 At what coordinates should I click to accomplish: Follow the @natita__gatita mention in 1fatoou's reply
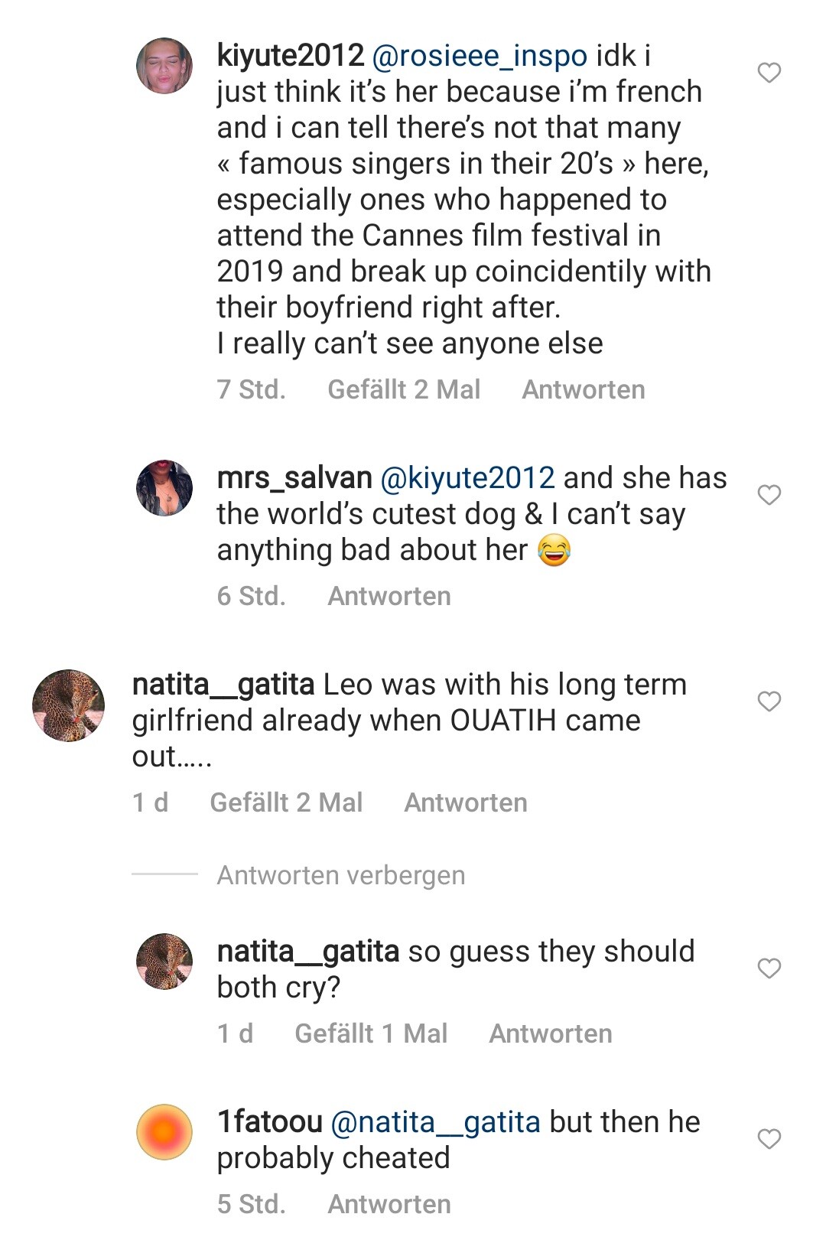coord(436,1122)
